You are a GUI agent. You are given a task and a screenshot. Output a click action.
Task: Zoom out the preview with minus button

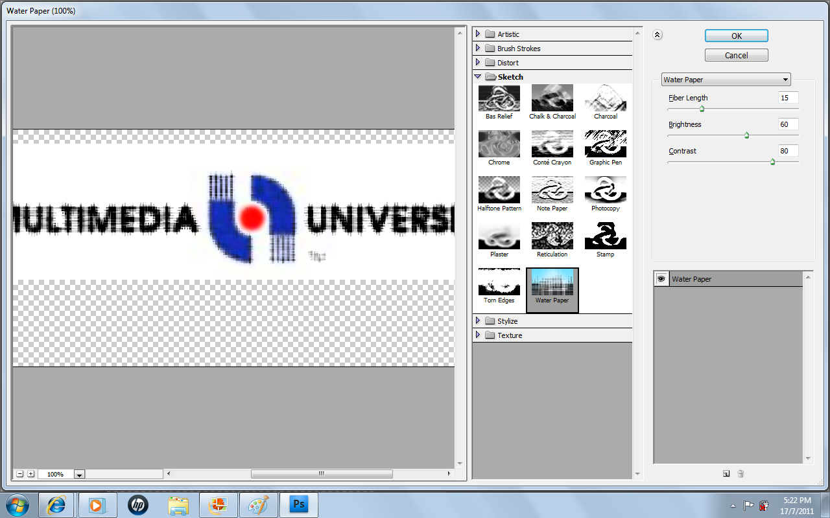point(20,474)
